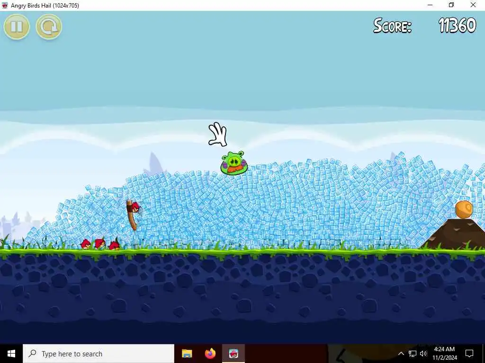Close the Angry Birds Hail window
This screenshot has width=485, height=363.
pyautogui.click(x=473, y=5)
